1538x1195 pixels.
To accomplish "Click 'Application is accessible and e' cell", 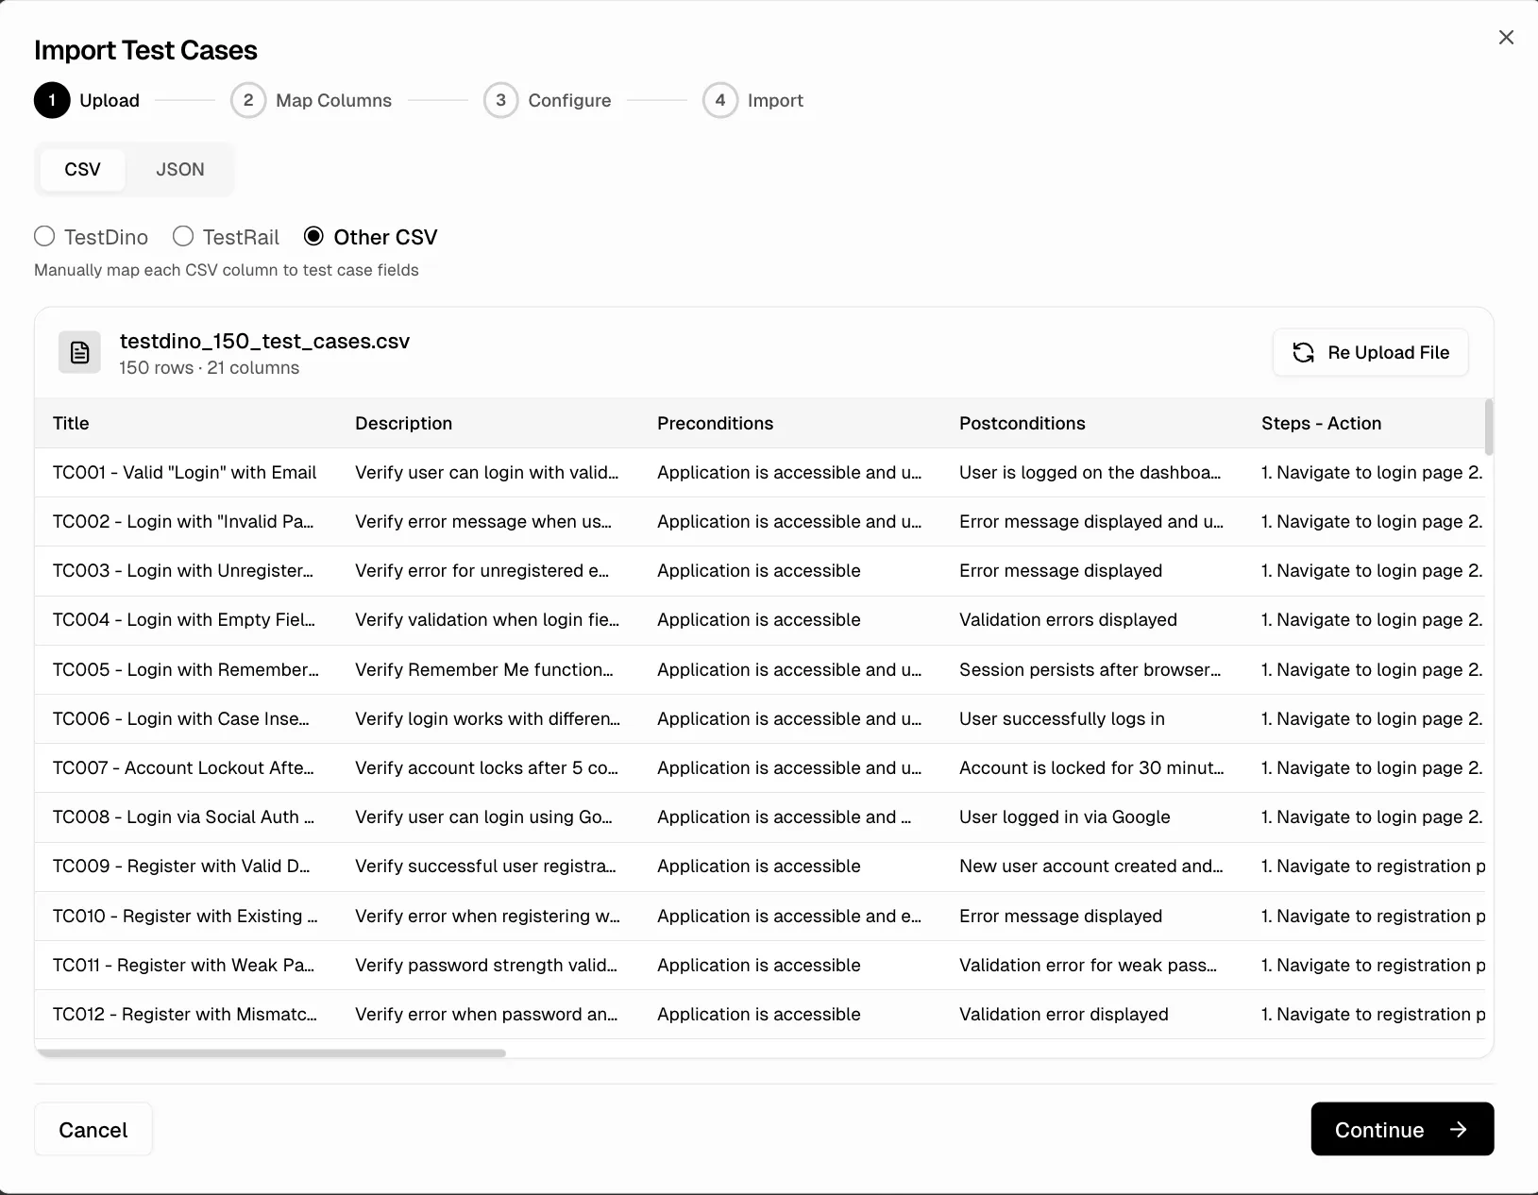I will tap(789, 916).
